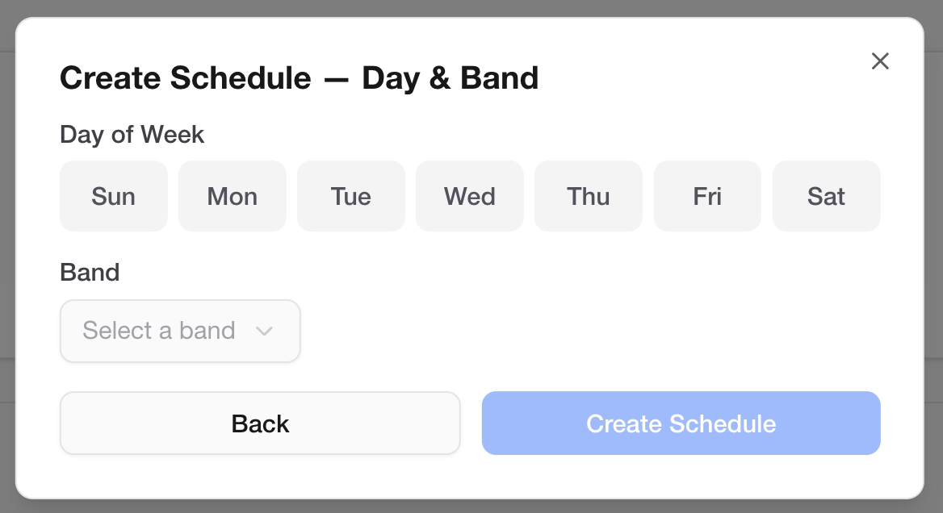Click the 'Select a band' placeholder text

coord(159,331)
